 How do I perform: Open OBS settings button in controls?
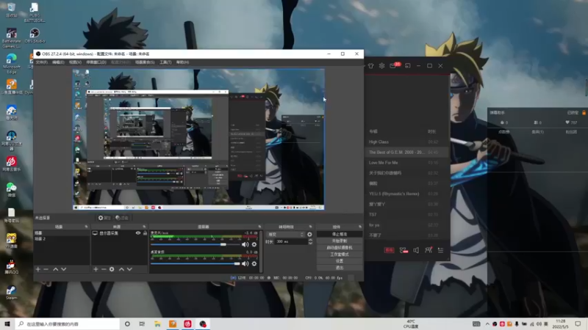(x=340, y=261)
